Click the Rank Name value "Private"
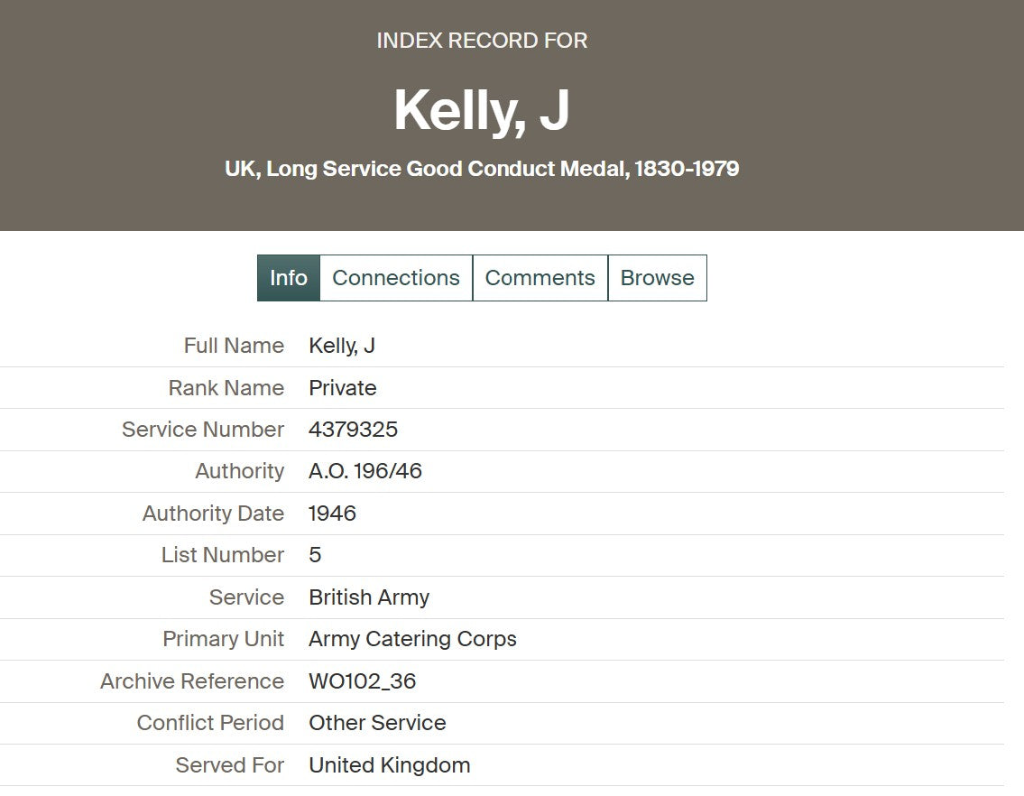This screenshot has width=1024, height=796. (343, 388)
